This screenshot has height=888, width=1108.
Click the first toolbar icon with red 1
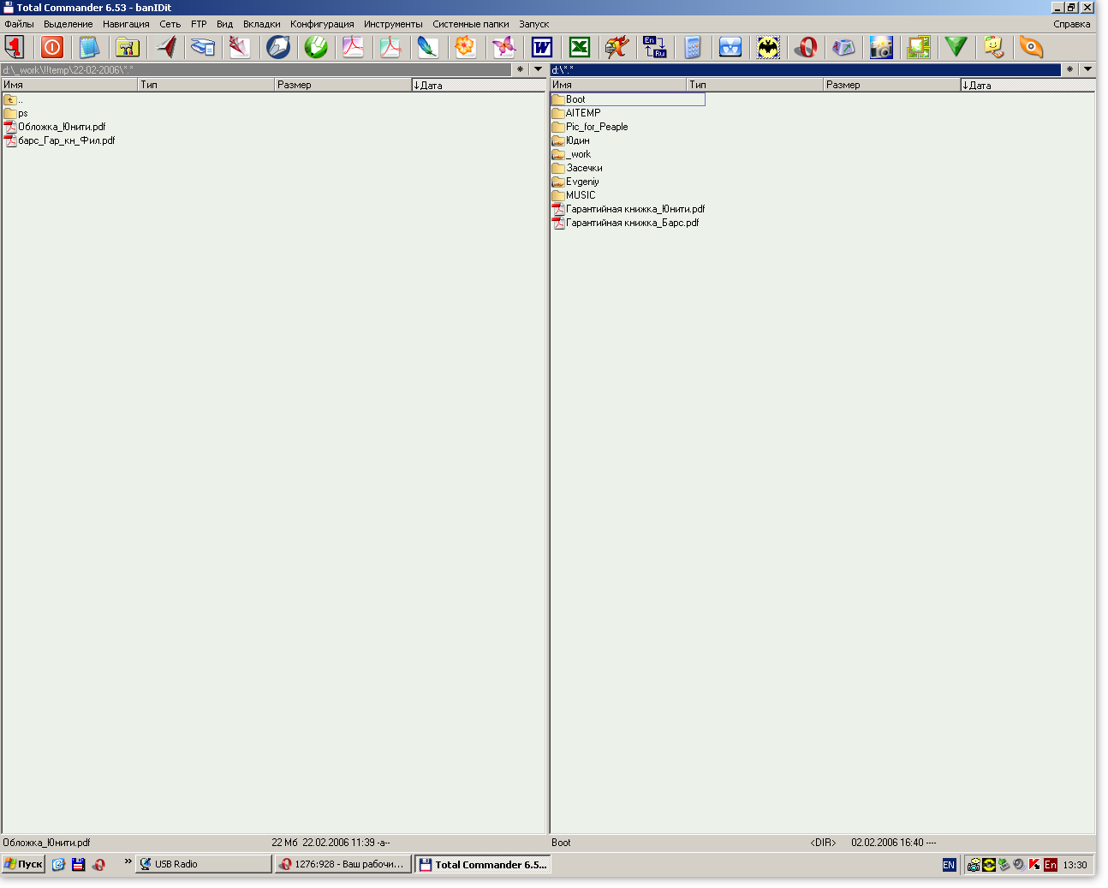pyautogui.click(x=15, y=47)
